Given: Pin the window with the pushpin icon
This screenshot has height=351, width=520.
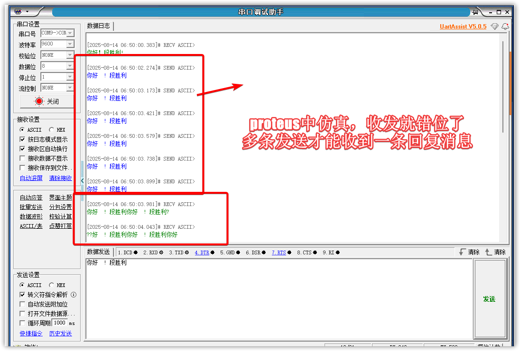Looking at the screenshot, I should click(x=475, y=12).
